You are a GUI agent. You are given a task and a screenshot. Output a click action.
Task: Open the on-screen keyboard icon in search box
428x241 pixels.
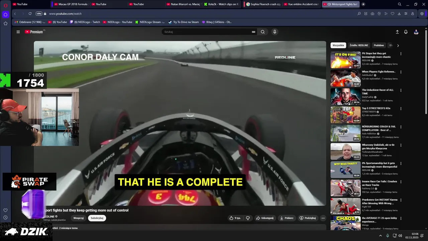tap(253, 32)
